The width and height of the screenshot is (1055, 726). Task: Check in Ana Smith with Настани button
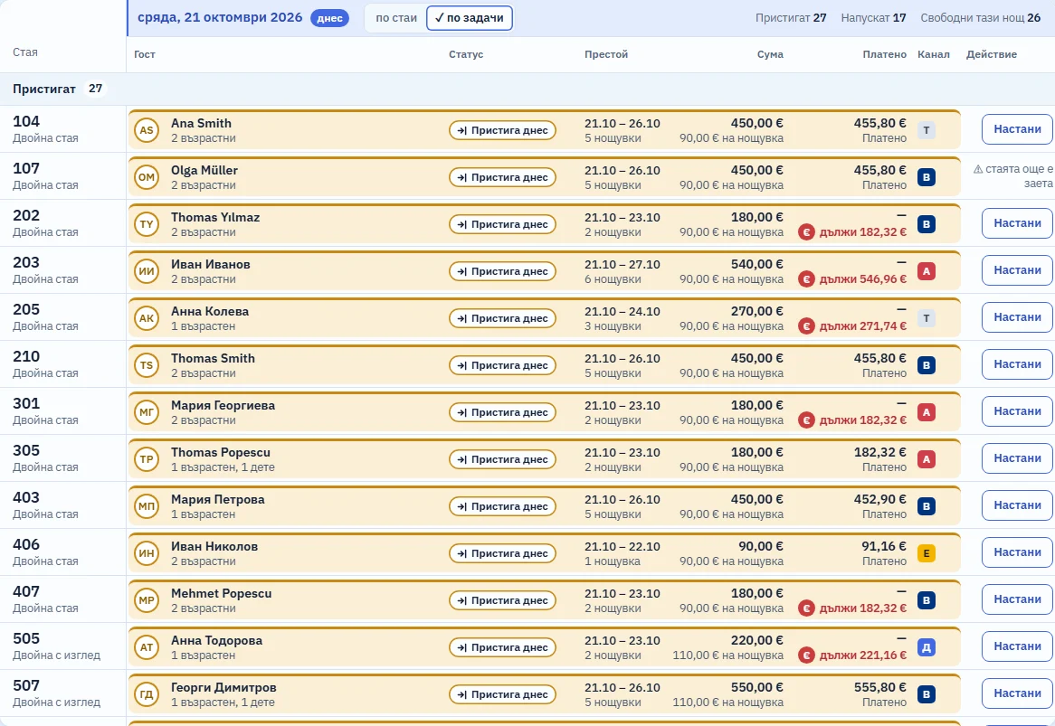(1017, 129)
